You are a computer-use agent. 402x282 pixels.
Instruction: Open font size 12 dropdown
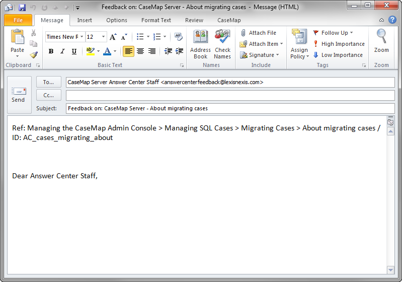103,37
